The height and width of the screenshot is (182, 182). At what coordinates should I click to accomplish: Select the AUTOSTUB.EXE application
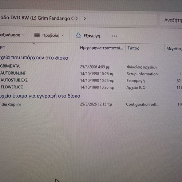[14, 80]
